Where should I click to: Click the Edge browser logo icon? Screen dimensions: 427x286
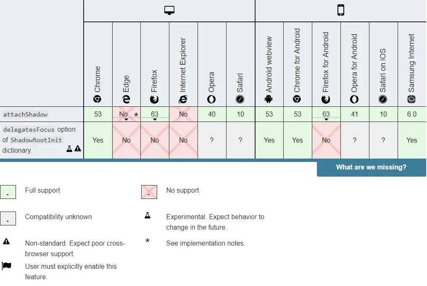126,99
